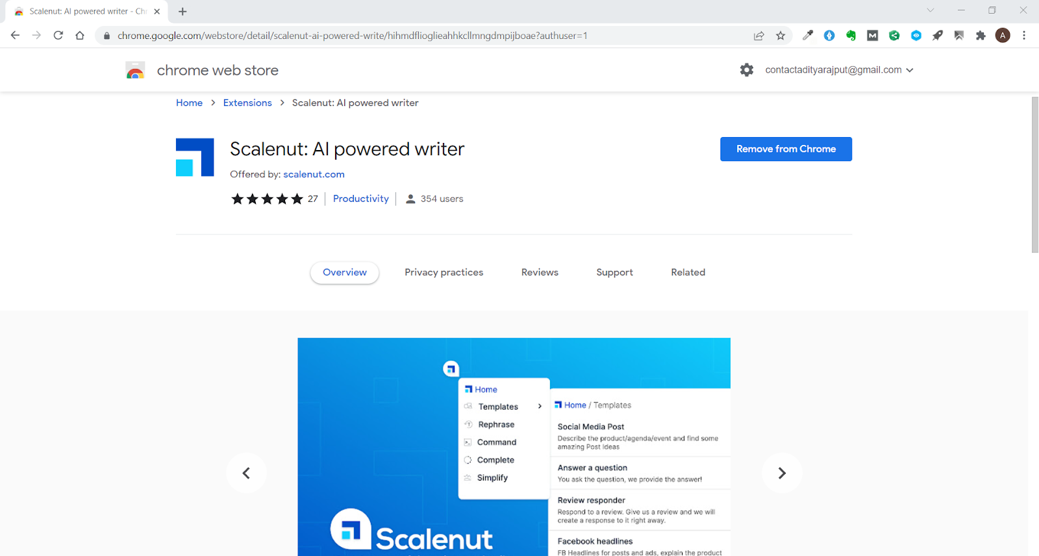Image resolution: width=1039 pixels, height=556 pixels.
Task: Open the Chrome profile avatar A
Action: click(x=1003, y=36)
